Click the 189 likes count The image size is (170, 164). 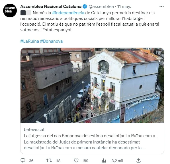[85, 161]
